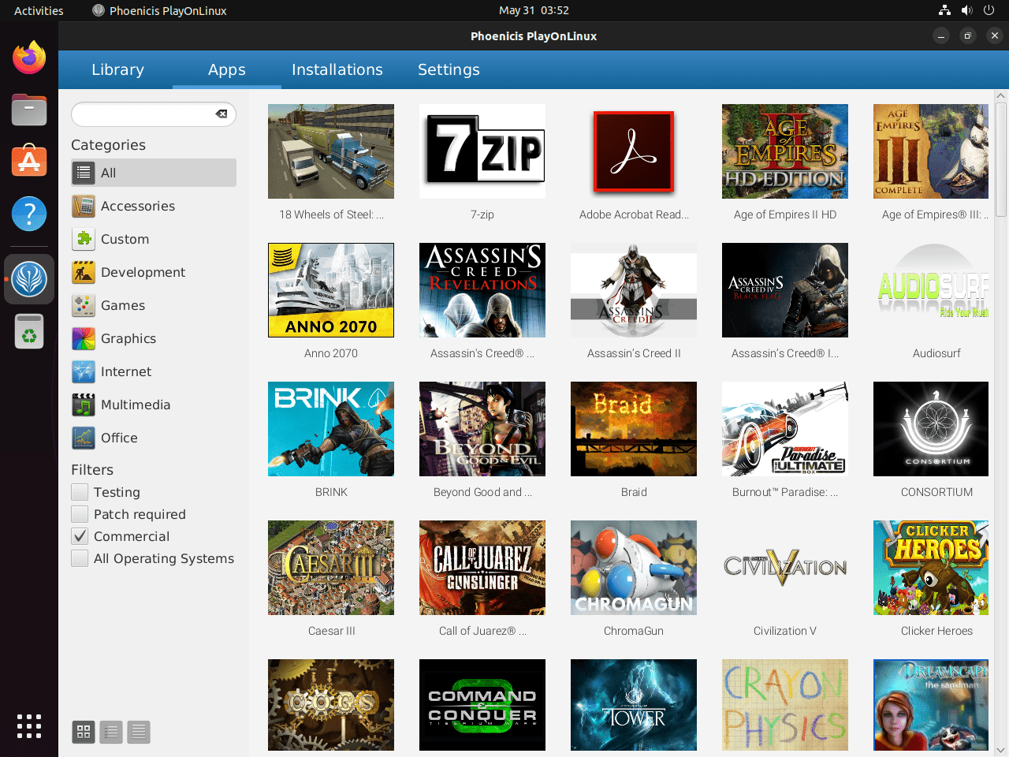Open Help from the dock
Image resolution: width=1009 pixels, height=757 pixels.
(x=29, y=214)
